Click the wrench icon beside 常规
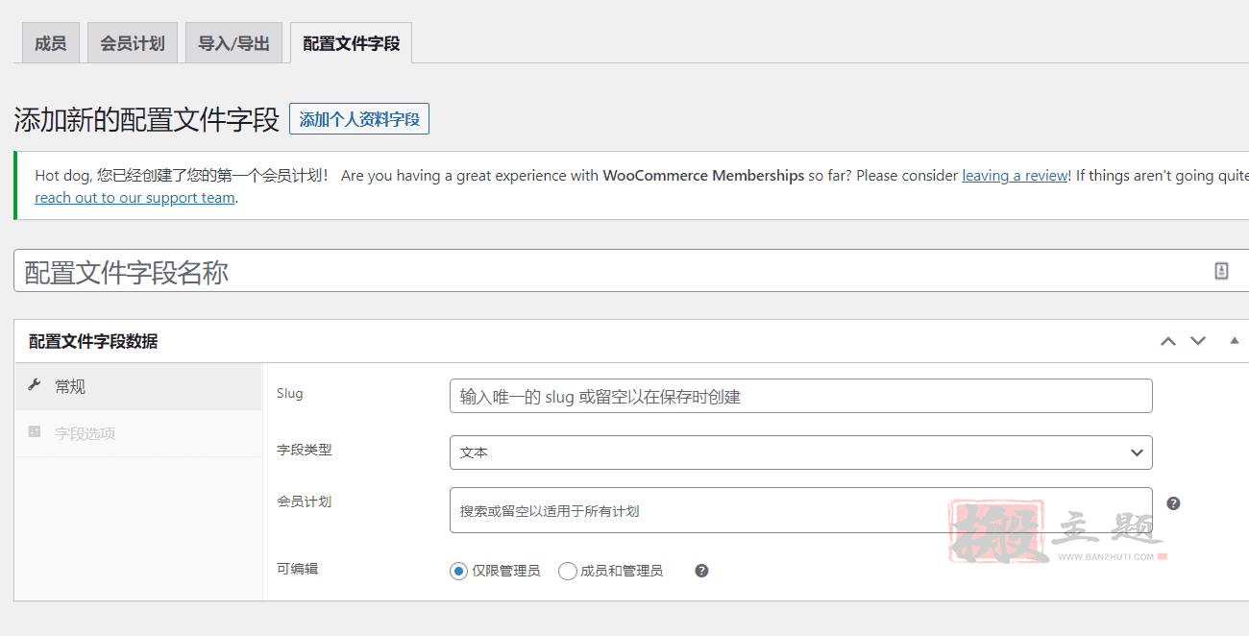 click(x=35, y=385)
